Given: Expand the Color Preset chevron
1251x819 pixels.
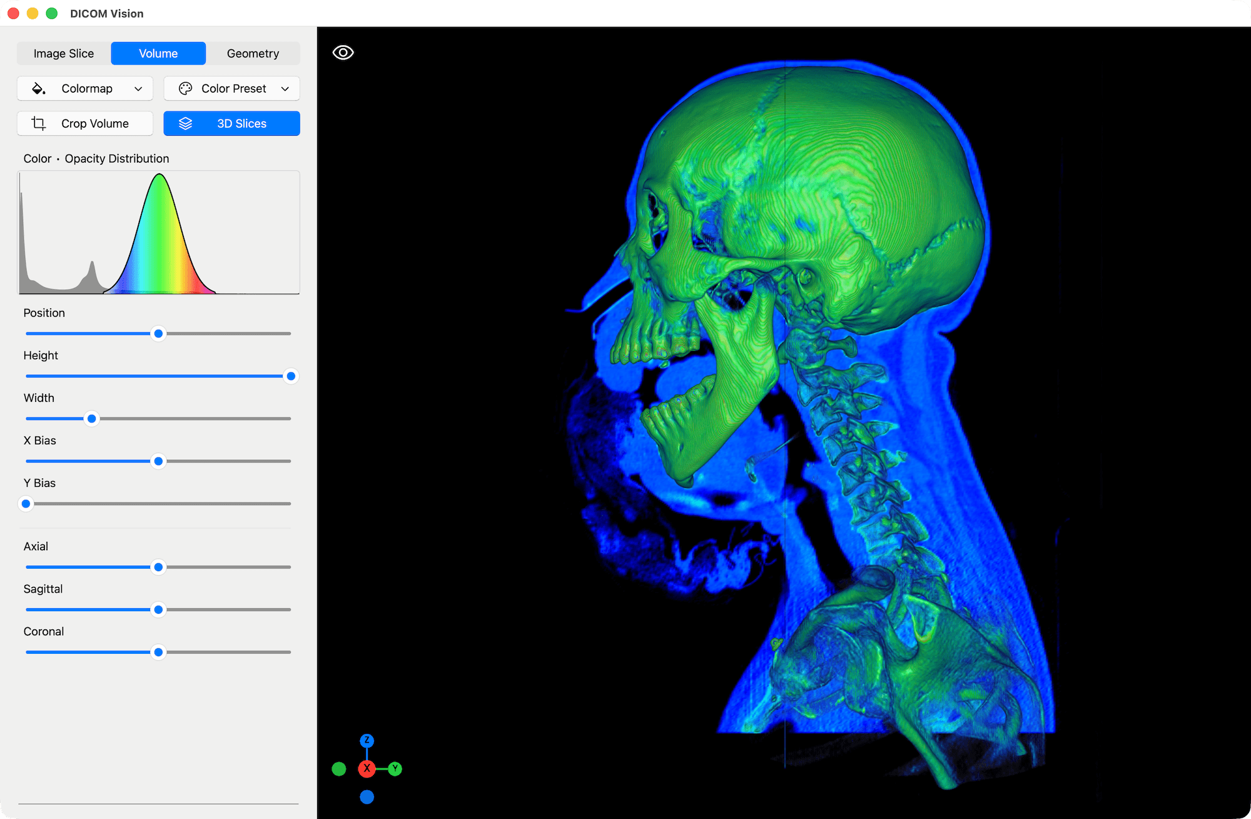Looking at the screenshot, I should (285, 88).
